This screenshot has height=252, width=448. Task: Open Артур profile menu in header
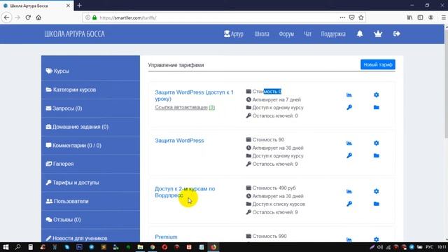233,34
